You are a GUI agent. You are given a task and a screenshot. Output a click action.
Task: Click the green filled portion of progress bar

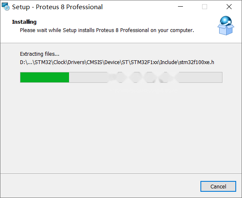click(44, 77)
